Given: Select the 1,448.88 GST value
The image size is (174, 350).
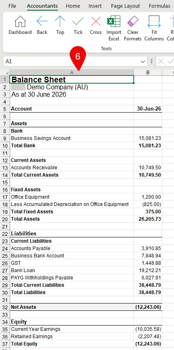Looking at the screenshot, I should pyautogui.click(x=148, y=263).
